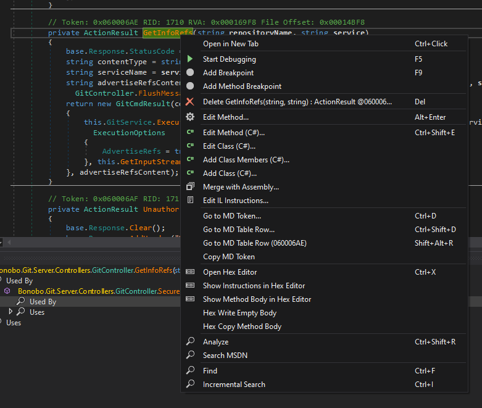Click the Add Breakpoint circle icon
Screen dimensions: 482x408
tap(190, 73)
